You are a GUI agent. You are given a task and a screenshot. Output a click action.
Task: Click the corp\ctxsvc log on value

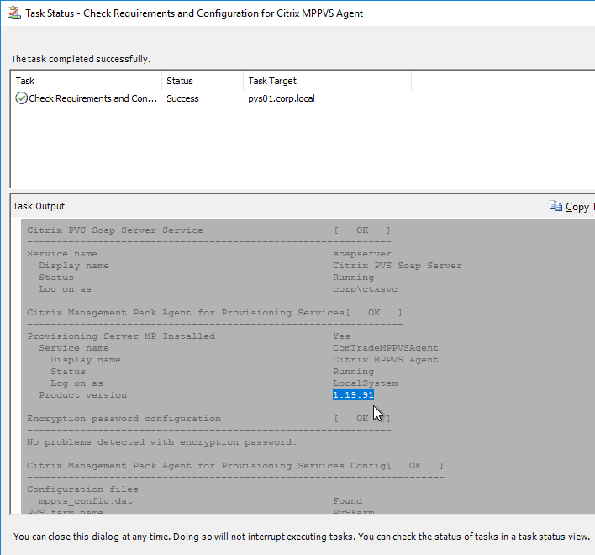365,289
